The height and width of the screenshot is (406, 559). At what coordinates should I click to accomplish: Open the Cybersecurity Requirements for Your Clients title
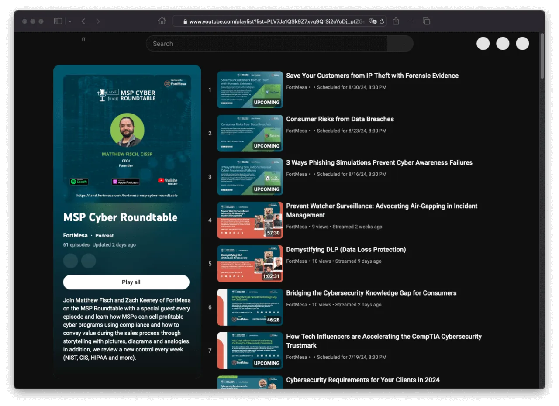[x=363, y=380]
